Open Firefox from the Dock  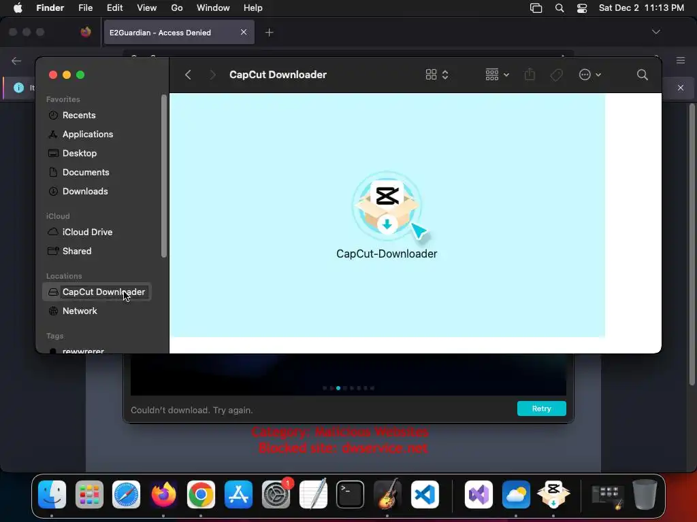[x=163, y=495]
